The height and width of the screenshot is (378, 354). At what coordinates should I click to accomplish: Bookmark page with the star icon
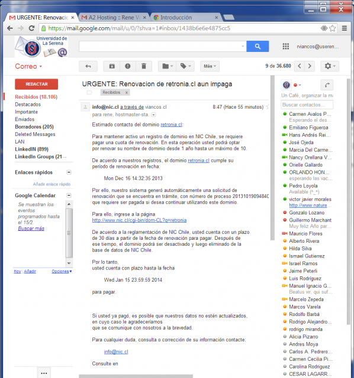(333, 28)
